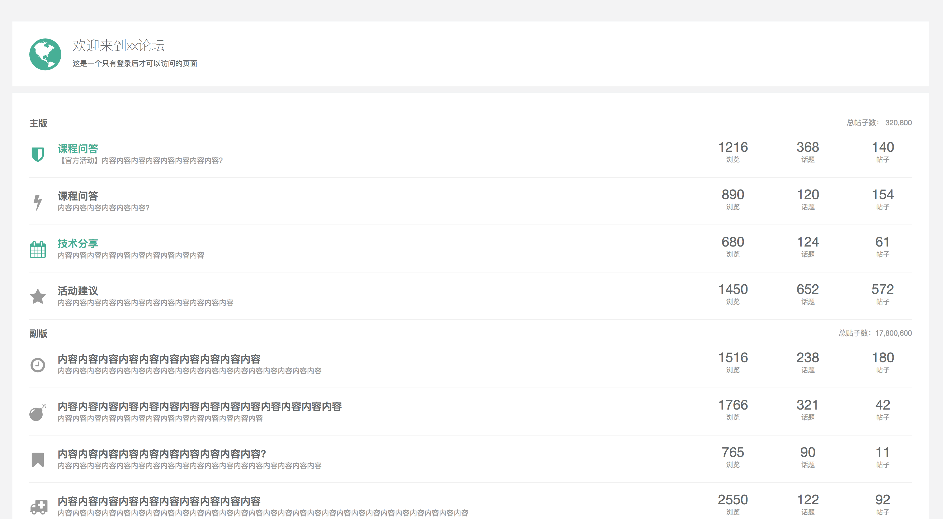Click the clock icon in the 1516 views row

(38, 365)
